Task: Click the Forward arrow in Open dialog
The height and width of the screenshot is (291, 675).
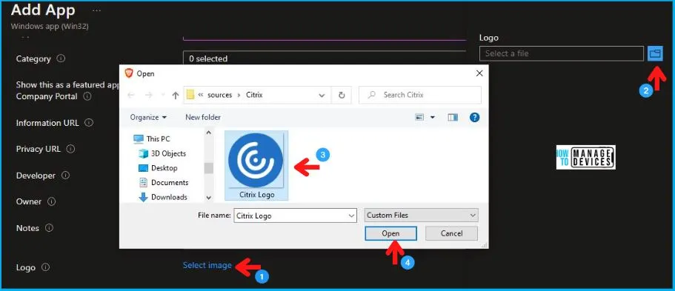Action: pyautogui.click(x=149, y=95)
